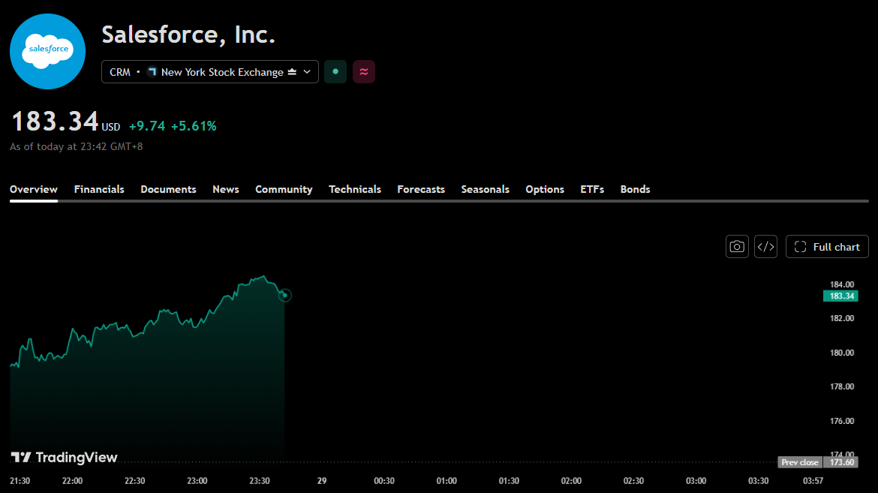Click the green 183.34 price tag
Screen dimensions: 878x493
tap(840, 296)
